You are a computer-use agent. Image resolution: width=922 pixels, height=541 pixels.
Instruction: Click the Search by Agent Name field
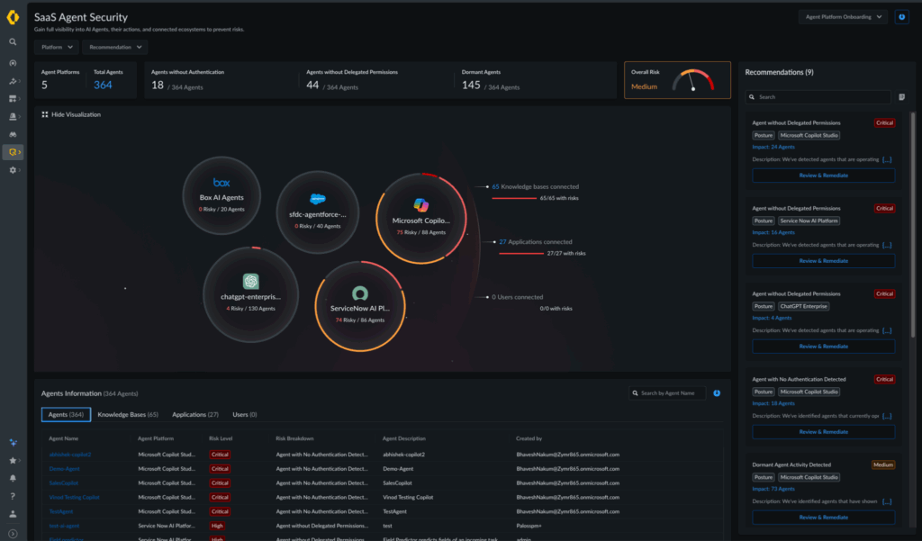(x=671, y=393)
